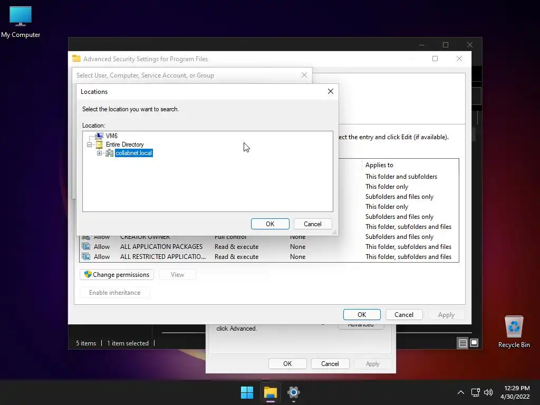This screenshot has height=405, width=540.
Task: Minimize the File Explorer window
Action: [422, 45]
